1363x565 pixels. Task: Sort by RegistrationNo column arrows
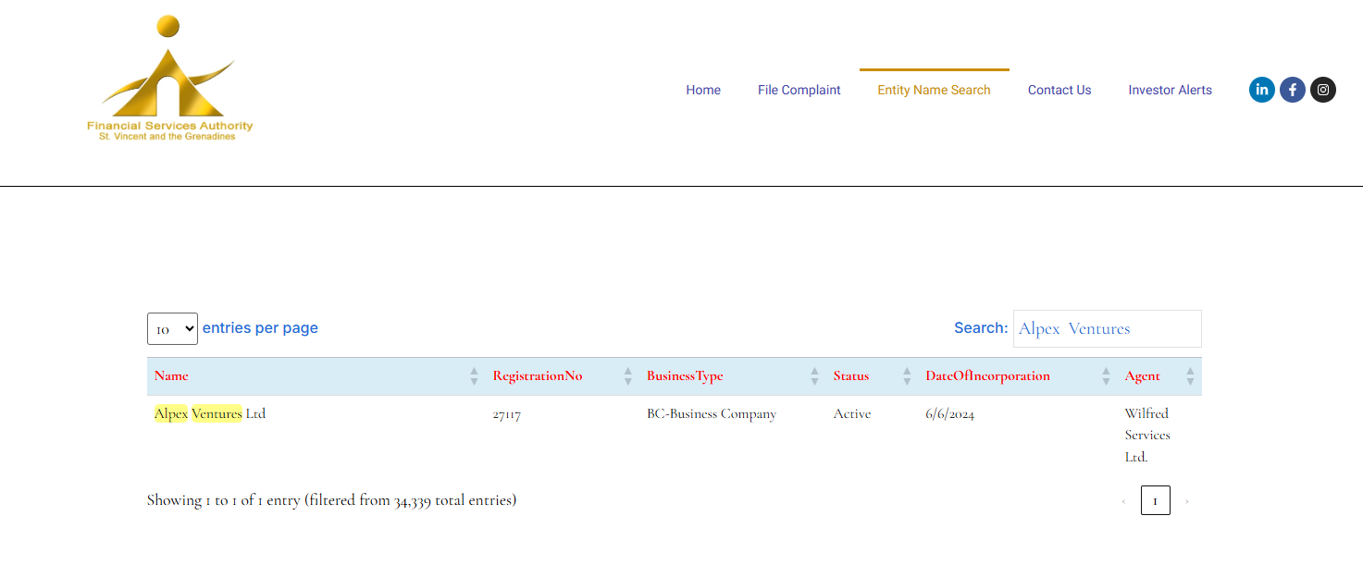[x=627, y=376]
